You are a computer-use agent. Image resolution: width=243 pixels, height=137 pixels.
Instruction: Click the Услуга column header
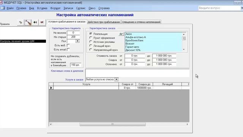(86, 84)
